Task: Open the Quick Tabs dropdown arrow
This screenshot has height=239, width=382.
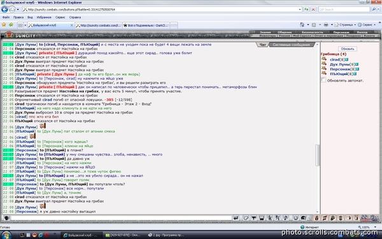Action: 25,25
